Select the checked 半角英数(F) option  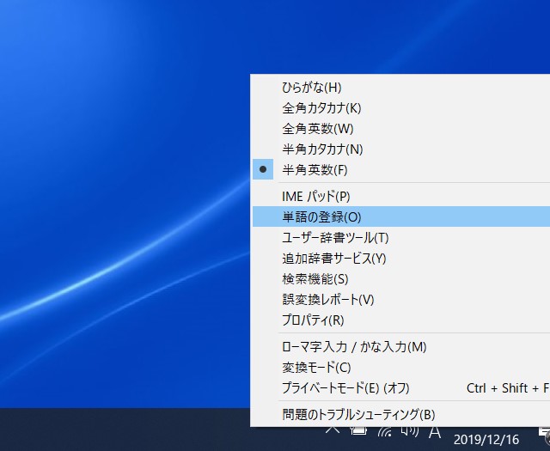(401, 169)
